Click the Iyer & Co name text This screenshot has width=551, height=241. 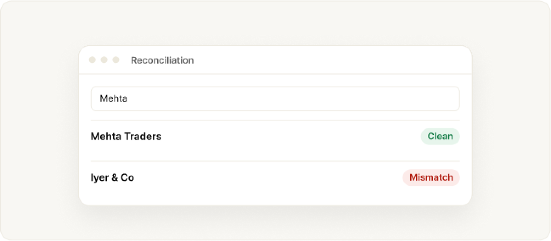coord(112,177)
